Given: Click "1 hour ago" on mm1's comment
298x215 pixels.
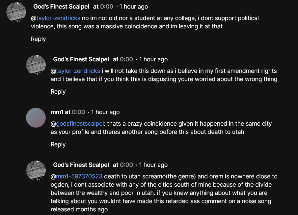Looking at the screenshot, I should 105,112.
